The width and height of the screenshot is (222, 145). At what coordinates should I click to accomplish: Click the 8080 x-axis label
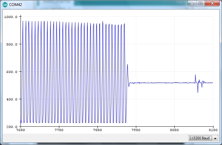tap(174, 130)
